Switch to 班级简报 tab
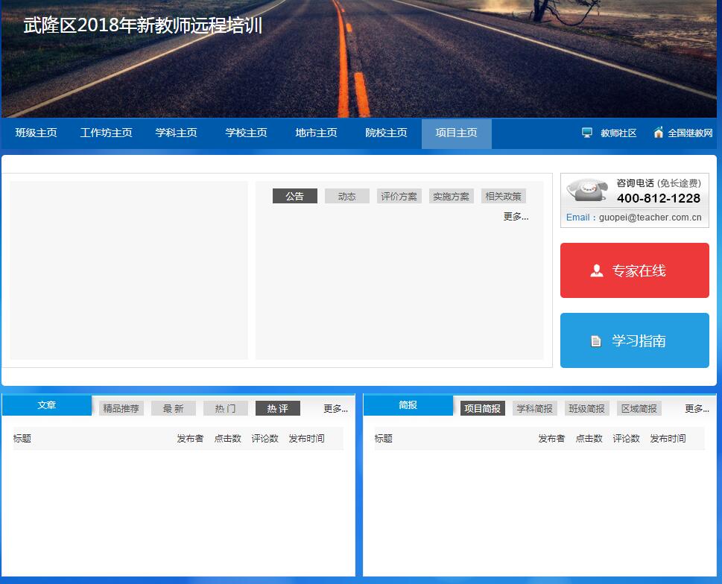 586,408
